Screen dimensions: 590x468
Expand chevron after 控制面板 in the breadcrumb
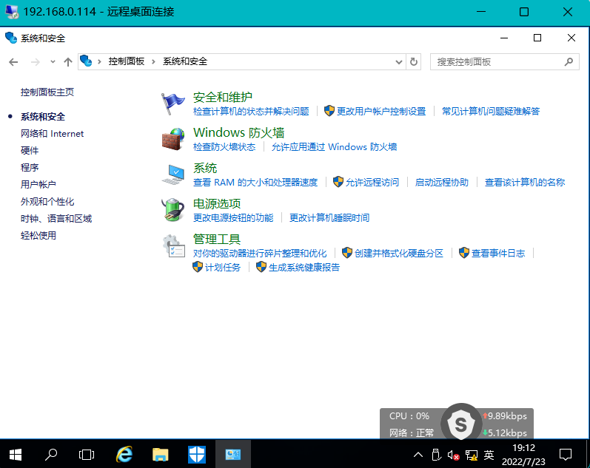[x=153, y=61]
